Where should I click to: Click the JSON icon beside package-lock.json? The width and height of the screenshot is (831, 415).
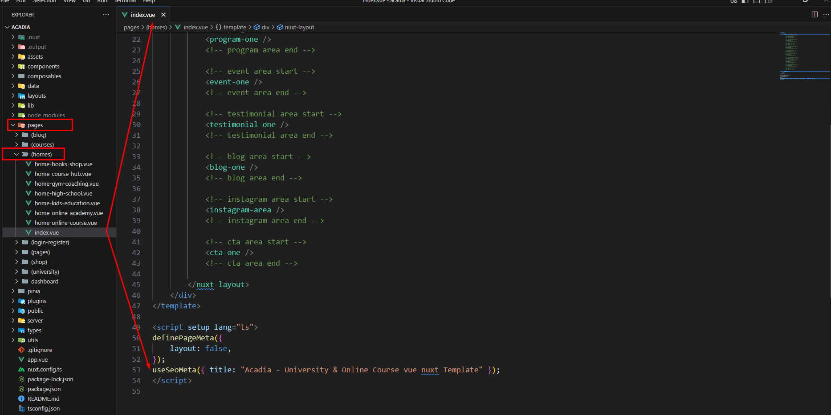pos(21,379)
